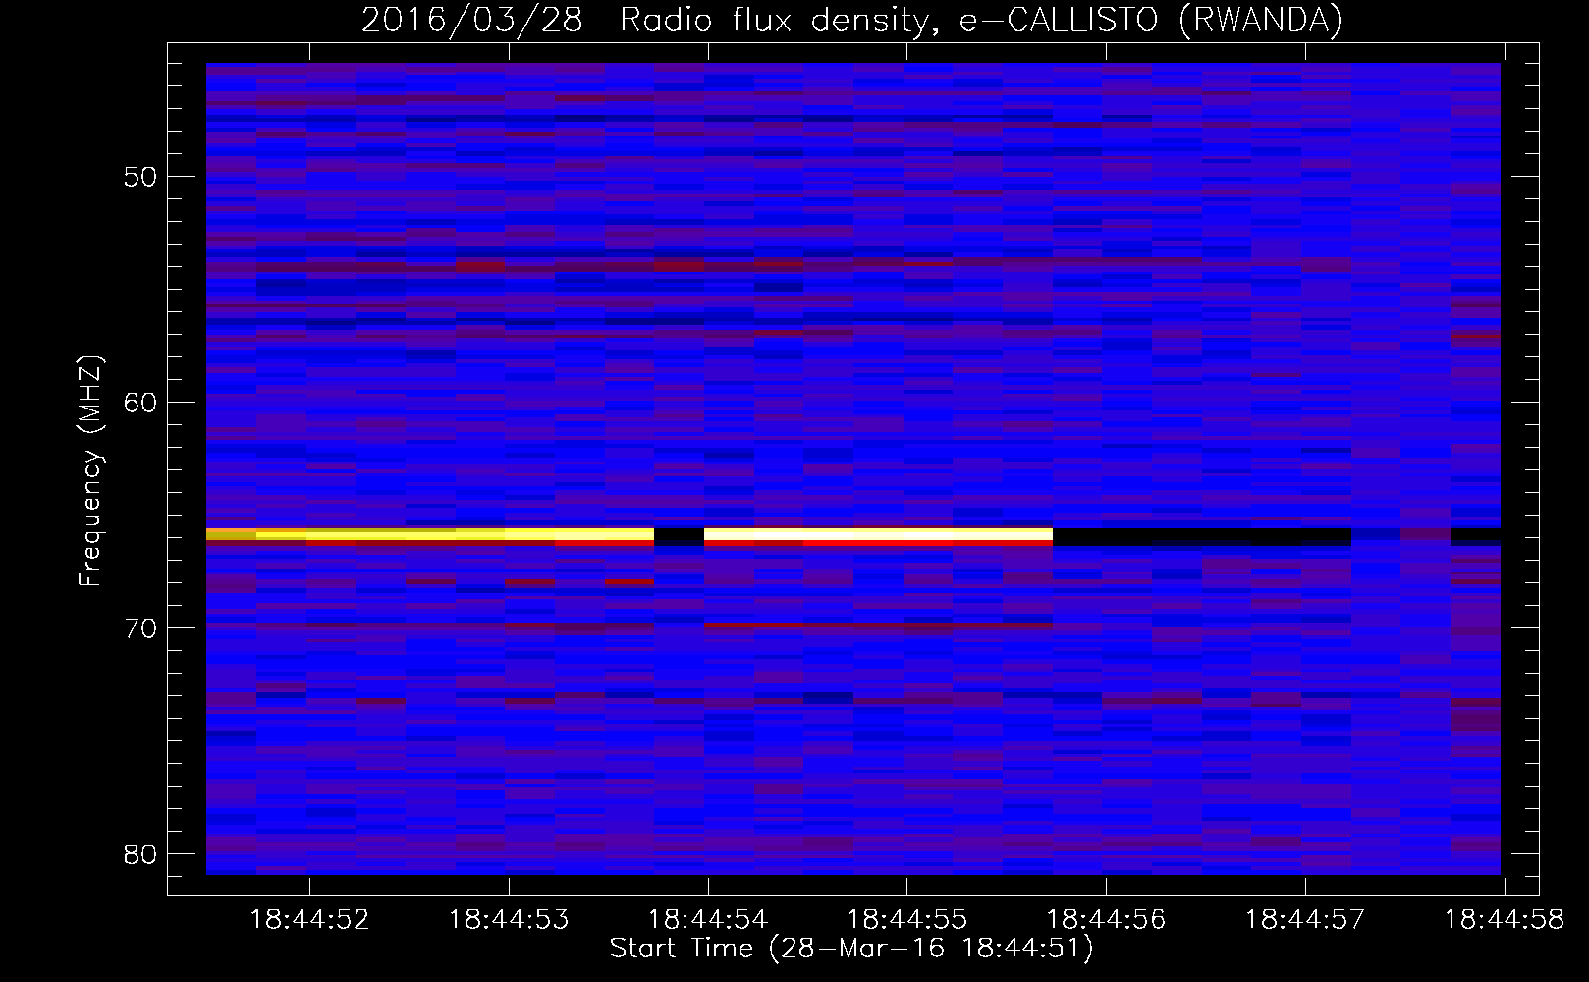Click the 18:44:53 time tick label

point(509,920)
